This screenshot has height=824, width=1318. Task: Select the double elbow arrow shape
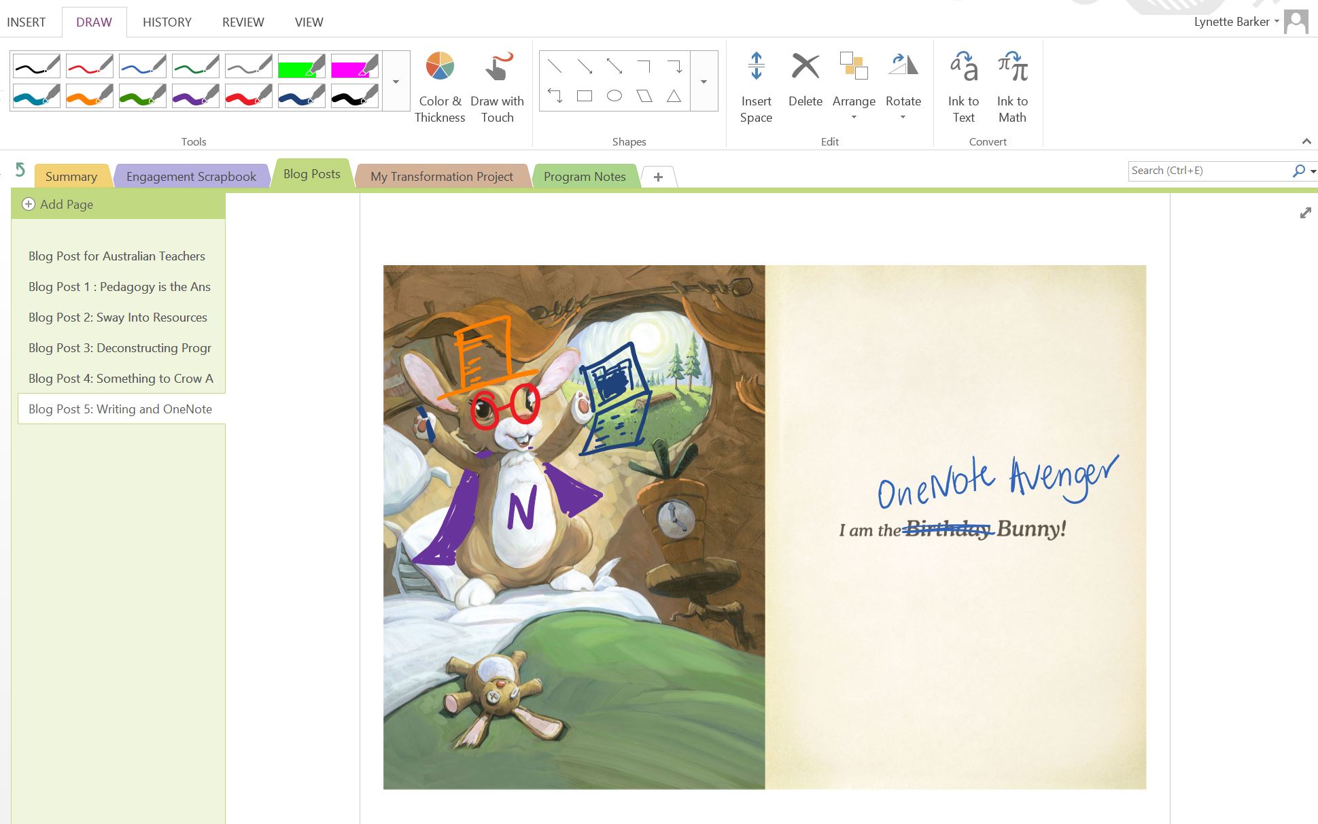[x=555, y=96]
